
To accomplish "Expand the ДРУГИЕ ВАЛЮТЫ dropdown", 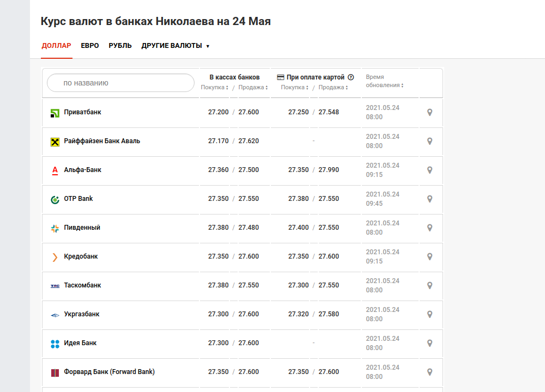I will (x=175, y=46).
